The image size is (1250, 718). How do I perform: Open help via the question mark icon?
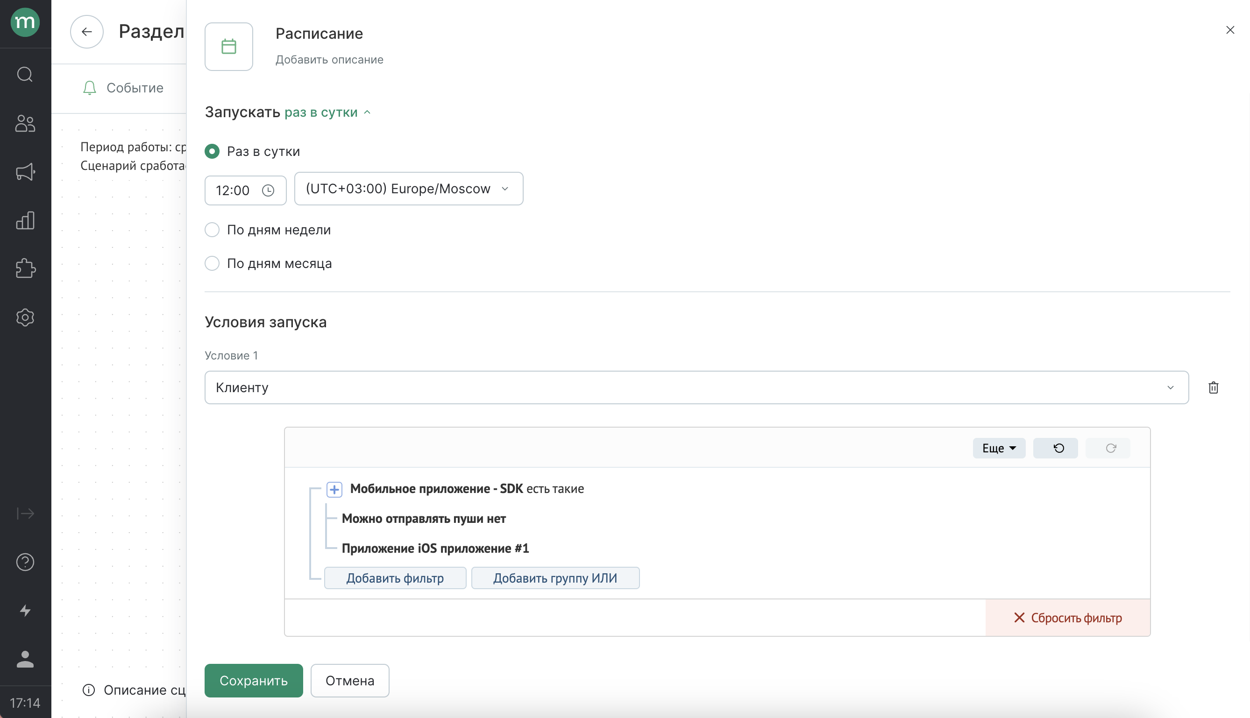click(25, 562)
